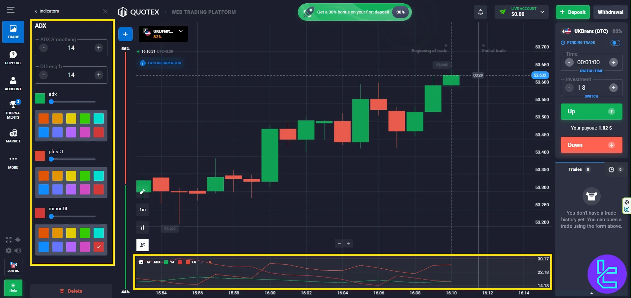This screenshot has width=631, height=298.
Task: Remove ADX indicator via red X
Action: (210, 262)
